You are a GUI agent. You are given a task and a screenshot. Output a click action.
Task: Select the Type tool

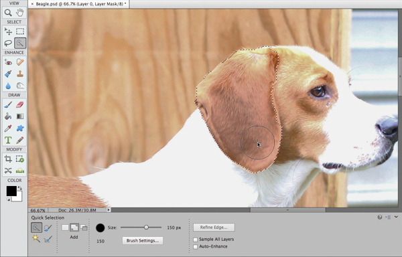click(x=8, y=140)
